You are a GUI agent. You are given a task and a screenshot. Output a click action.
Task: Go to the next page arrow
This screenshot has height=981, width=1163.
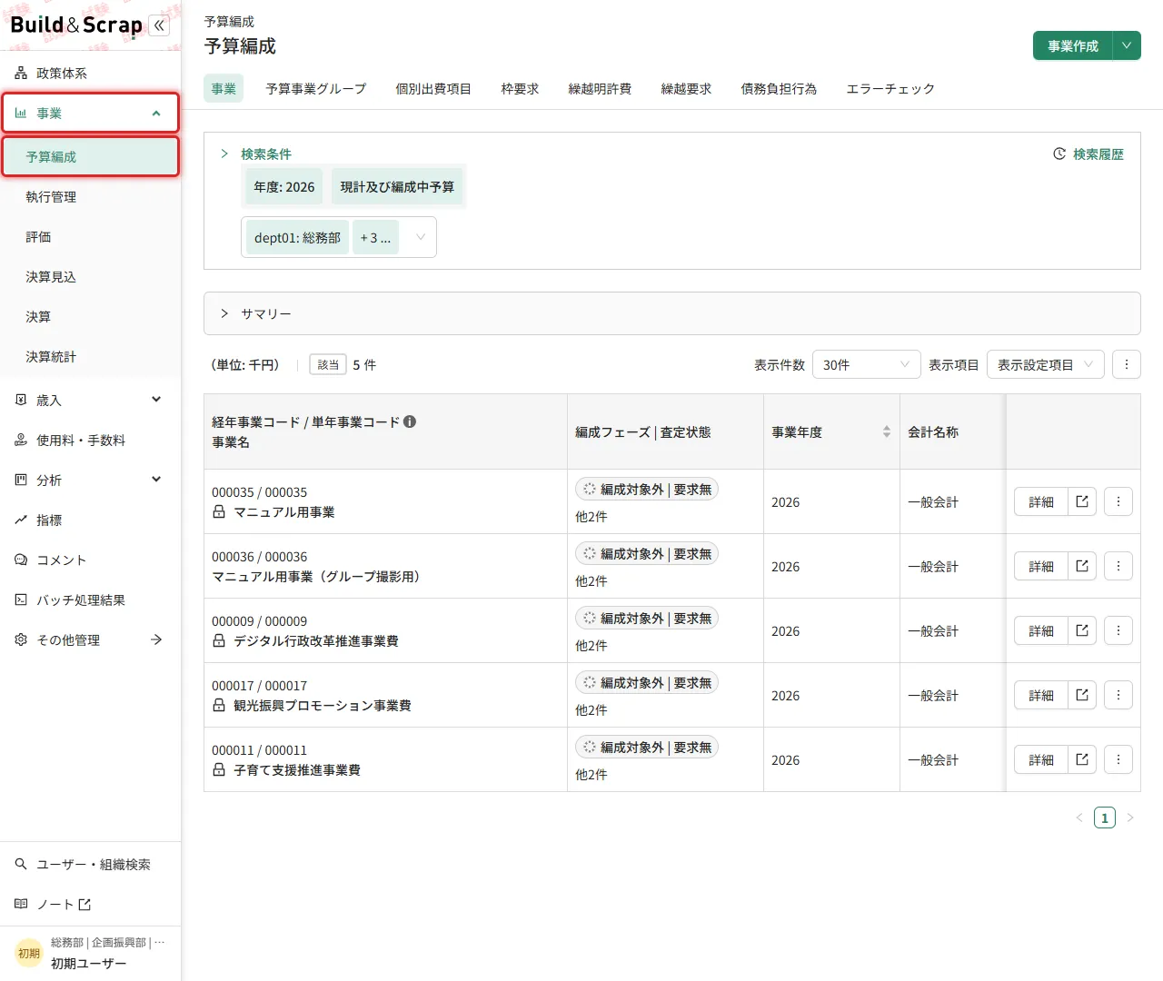point(1130,818)
